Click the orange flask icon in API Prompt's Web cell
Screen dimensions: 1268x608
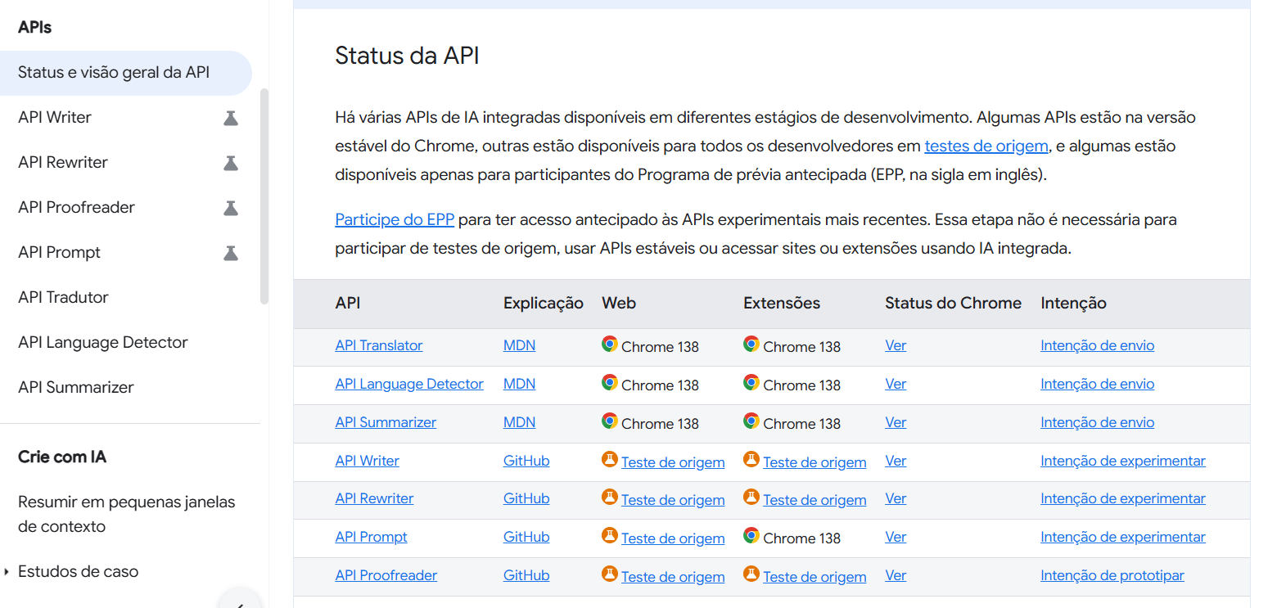click(x=610, y=536)
